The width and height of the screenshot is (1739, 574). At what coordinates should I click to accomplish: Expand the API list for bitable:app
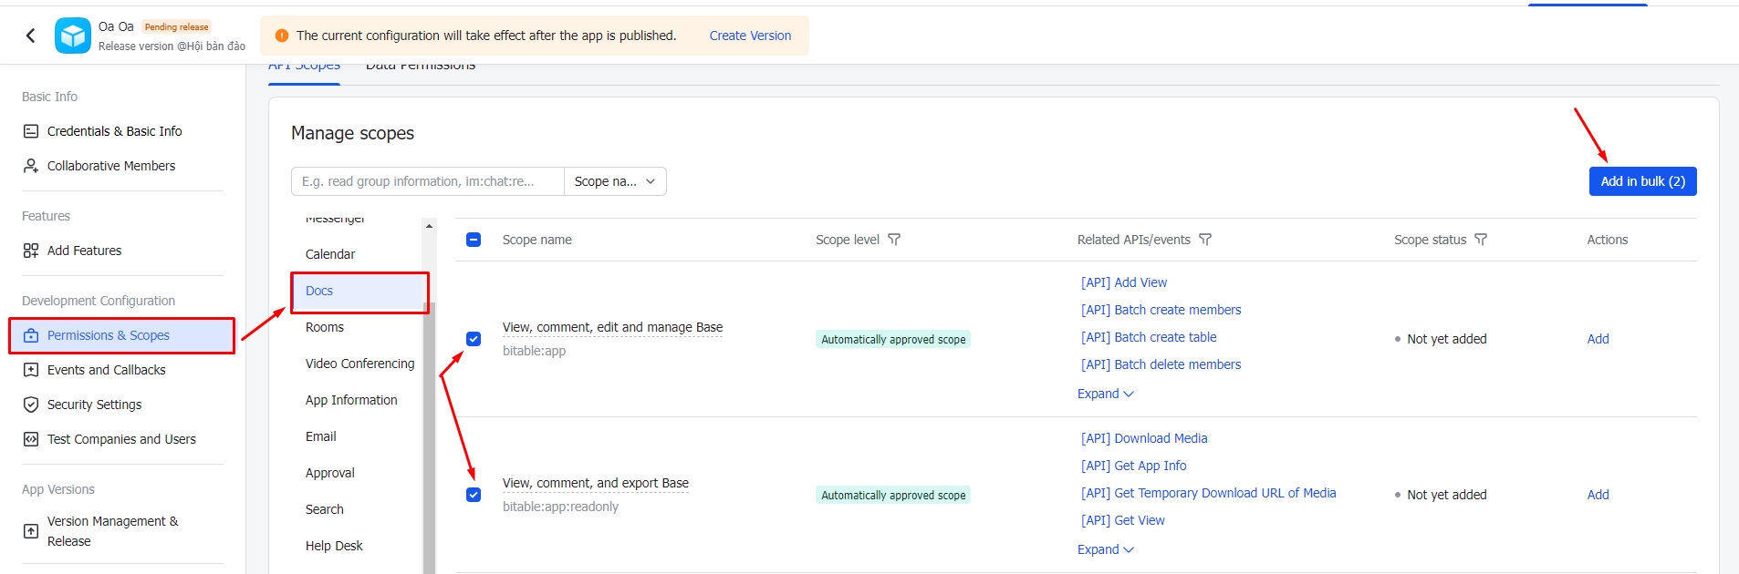pos(1105,394)
